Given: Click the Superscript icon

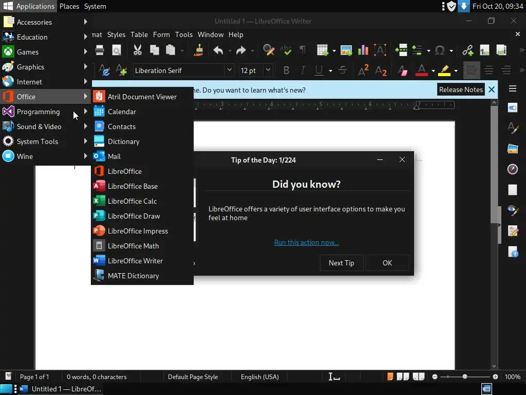Looking at the screenshot, I should click(x=363, y=70).
